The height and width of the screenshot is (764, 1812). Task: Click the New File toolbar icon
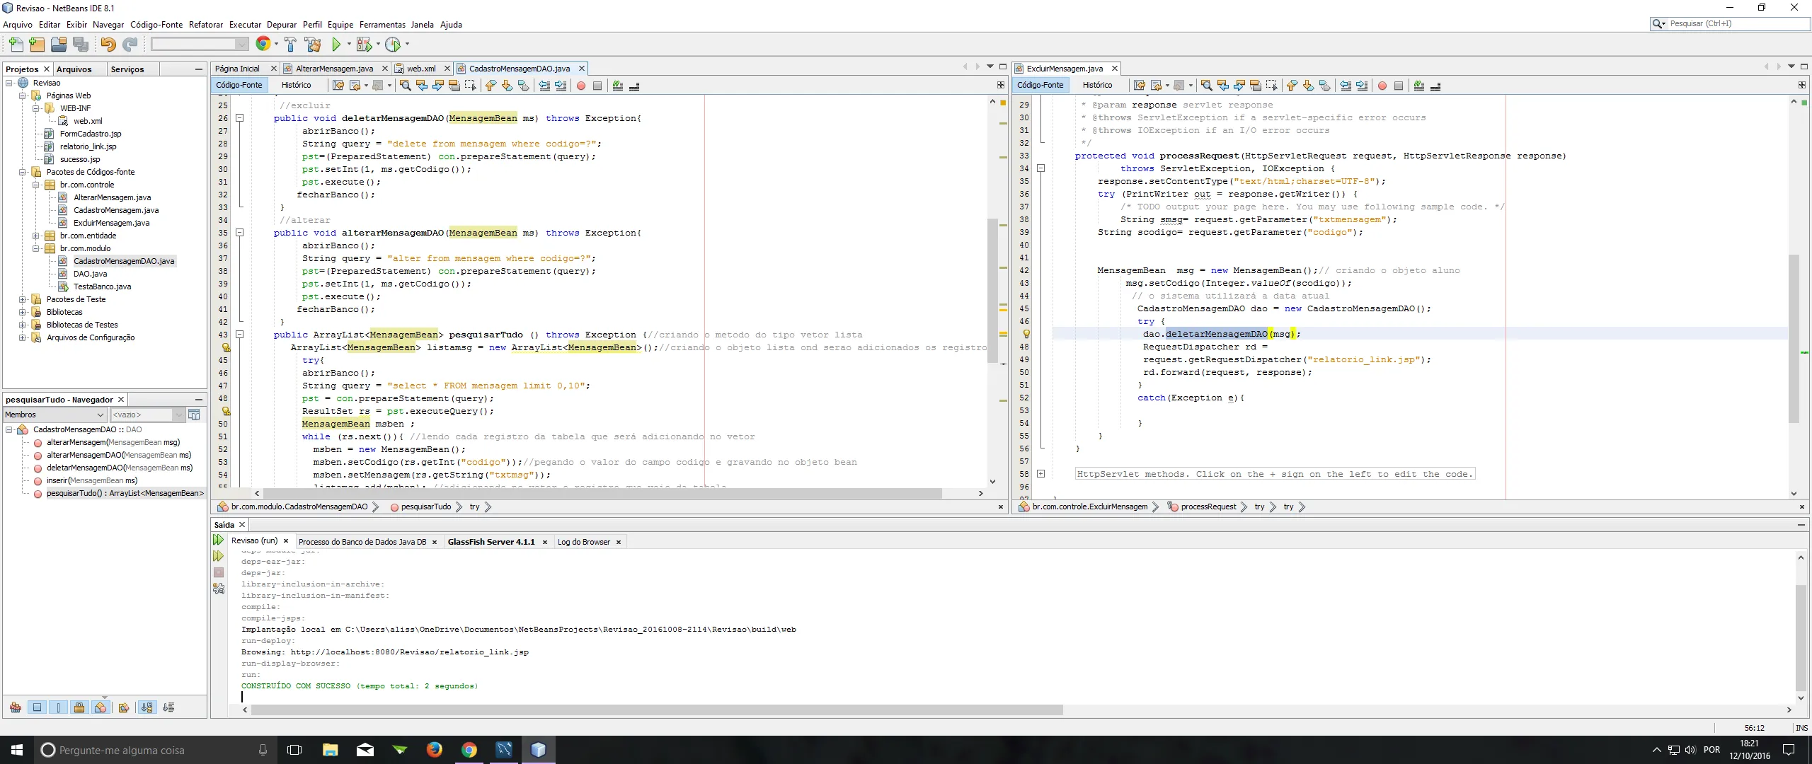tap(16, 45)
